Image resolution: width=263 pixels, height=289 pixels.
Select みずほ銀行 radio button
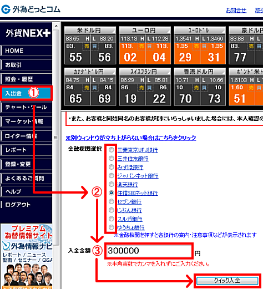point(112,167)
